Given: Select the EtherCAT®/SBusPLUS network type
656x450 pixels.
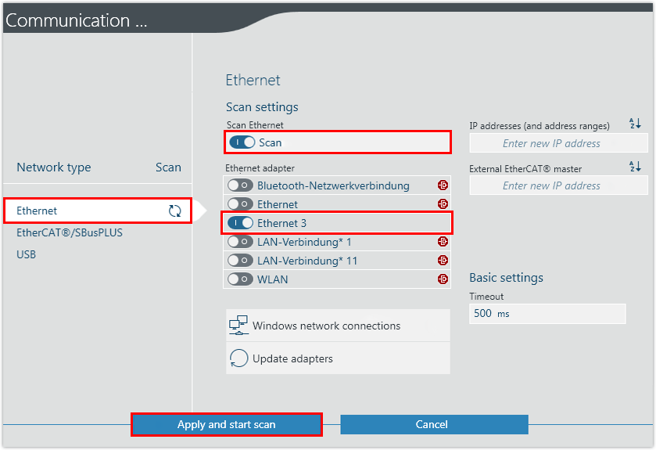Looking at the screenshot, I should [x=70, y=232].
